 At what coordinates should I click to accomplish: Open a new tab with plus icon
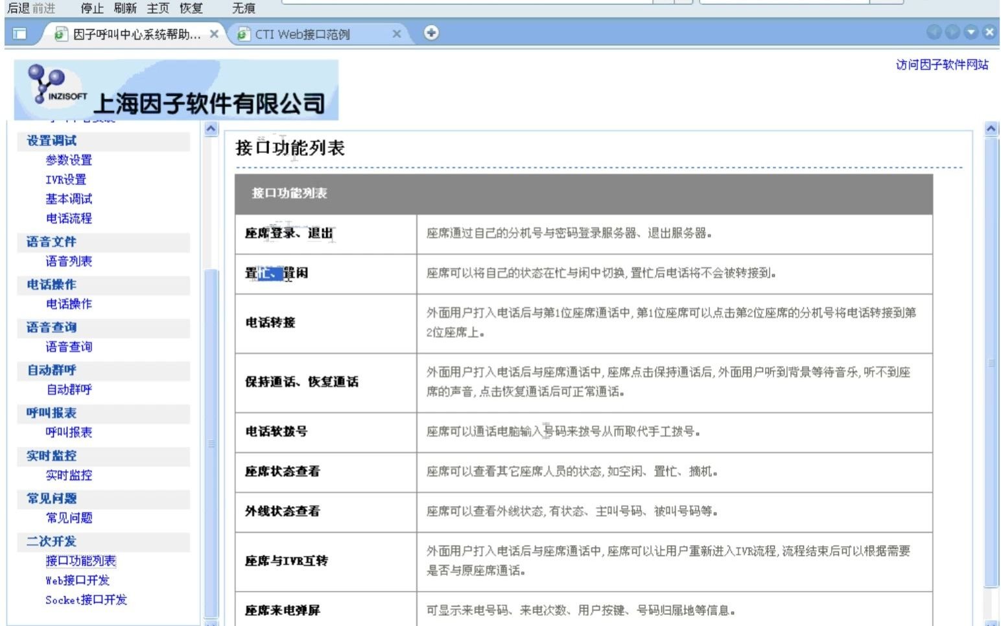point(432,32)
